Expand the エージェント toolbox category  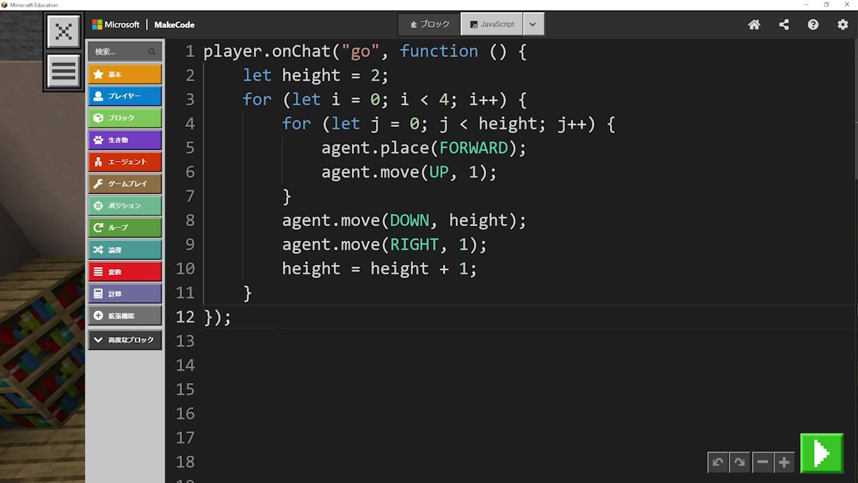click(125, 162)
